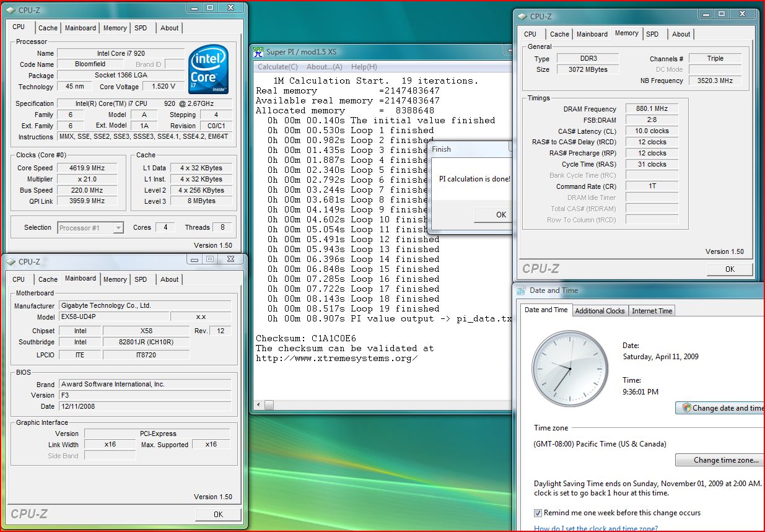Image resolution: width=765 pixels, height=532 pixels.
Task: Switch to SPD tab in the top-left CPU-Z window
Action: coord(141,28)
